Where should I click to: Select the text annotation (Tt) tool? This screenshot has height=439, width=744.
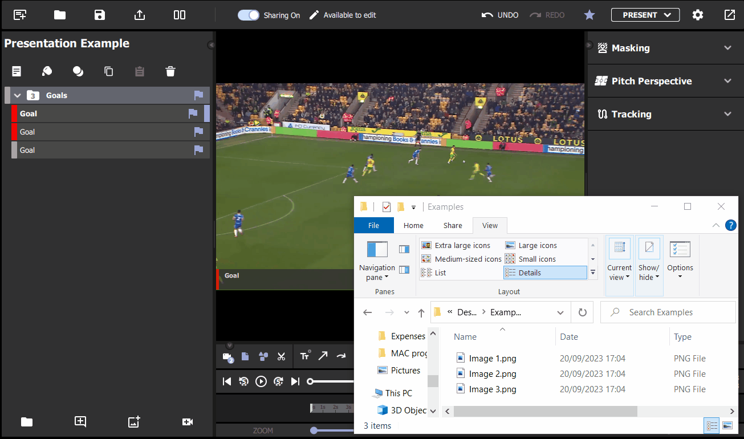pyautogui.click(x=304, y=356)
